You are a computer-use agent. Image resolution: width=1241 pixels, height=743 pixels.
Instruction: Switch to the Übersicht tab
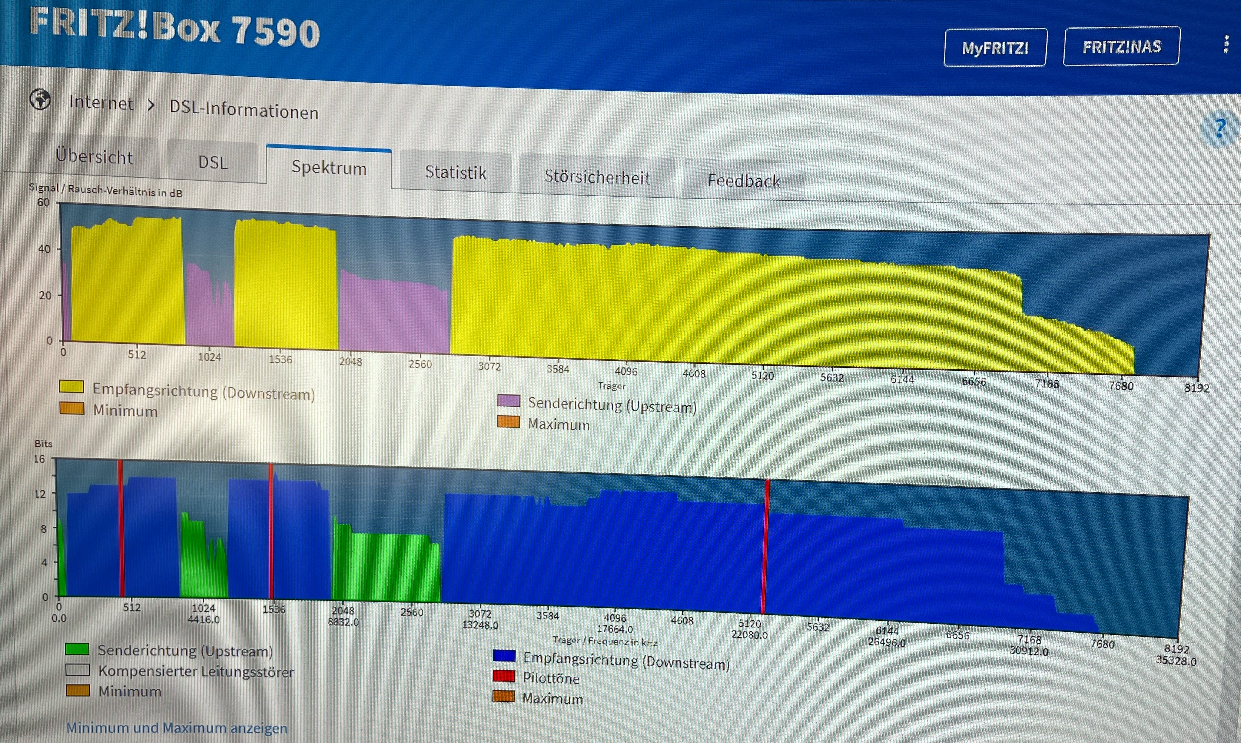pos(94,156)
